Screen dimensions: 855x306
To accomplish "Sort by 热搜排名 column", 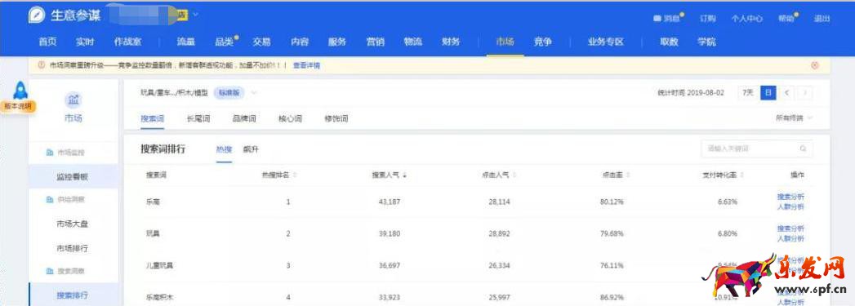I will pos(279,175).
